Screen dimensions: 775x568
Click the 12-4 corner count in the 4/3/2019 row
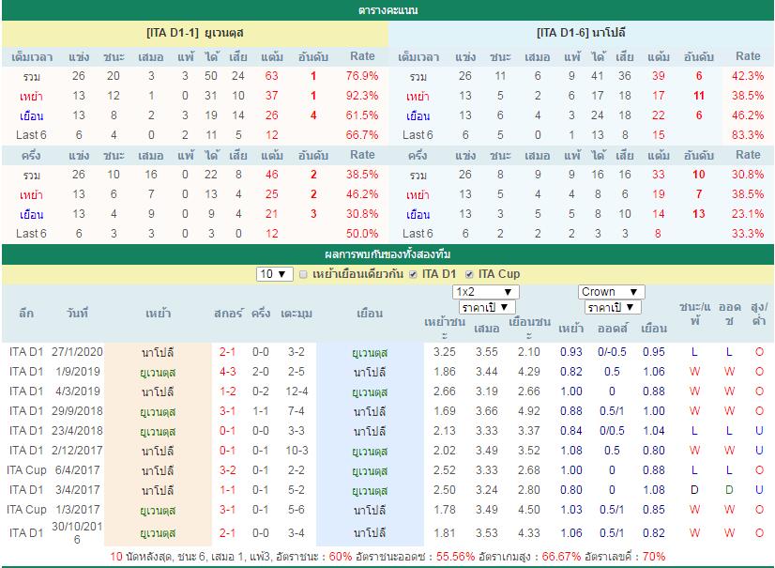click(x=296, y=391)
